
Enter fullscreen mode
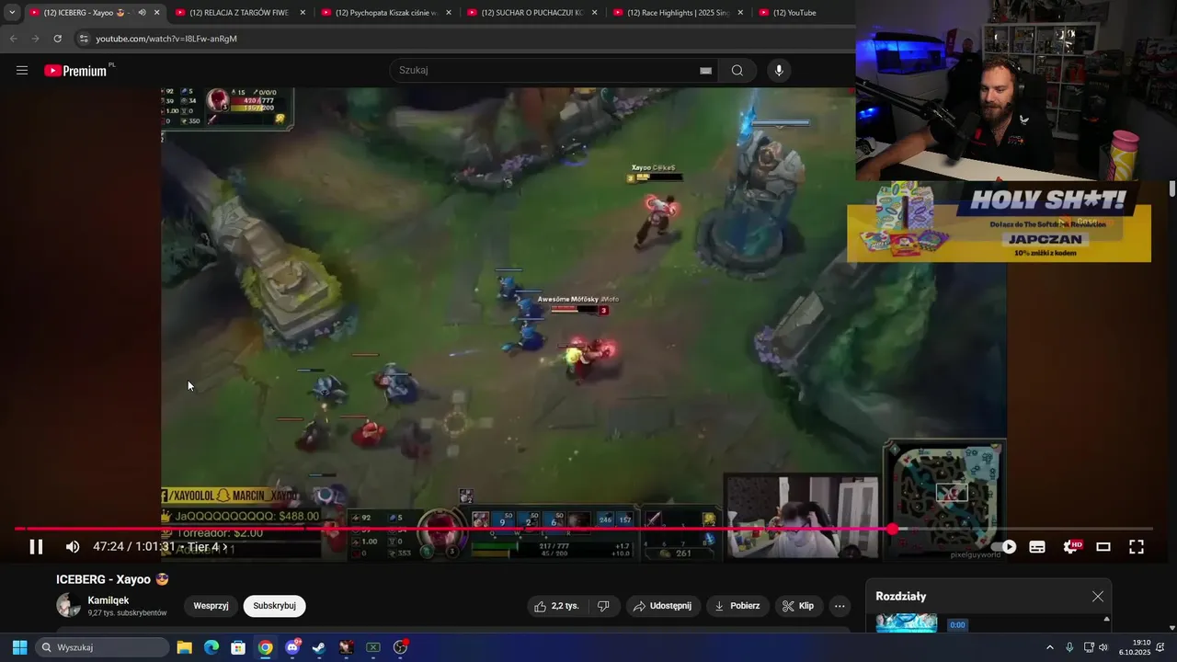[x=1137, y=547]
